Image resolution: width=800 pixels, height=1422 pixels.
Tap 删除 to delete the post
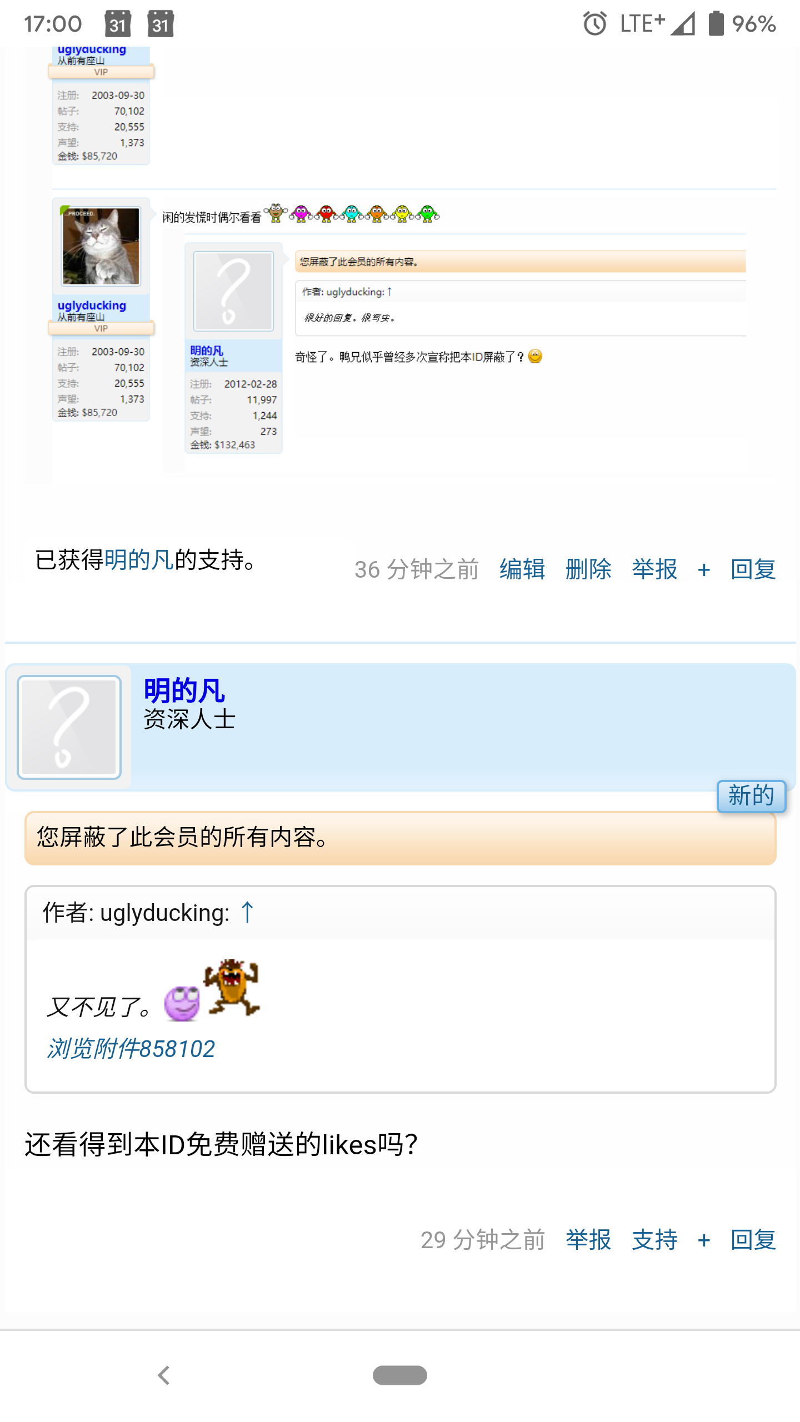point(588,569)
